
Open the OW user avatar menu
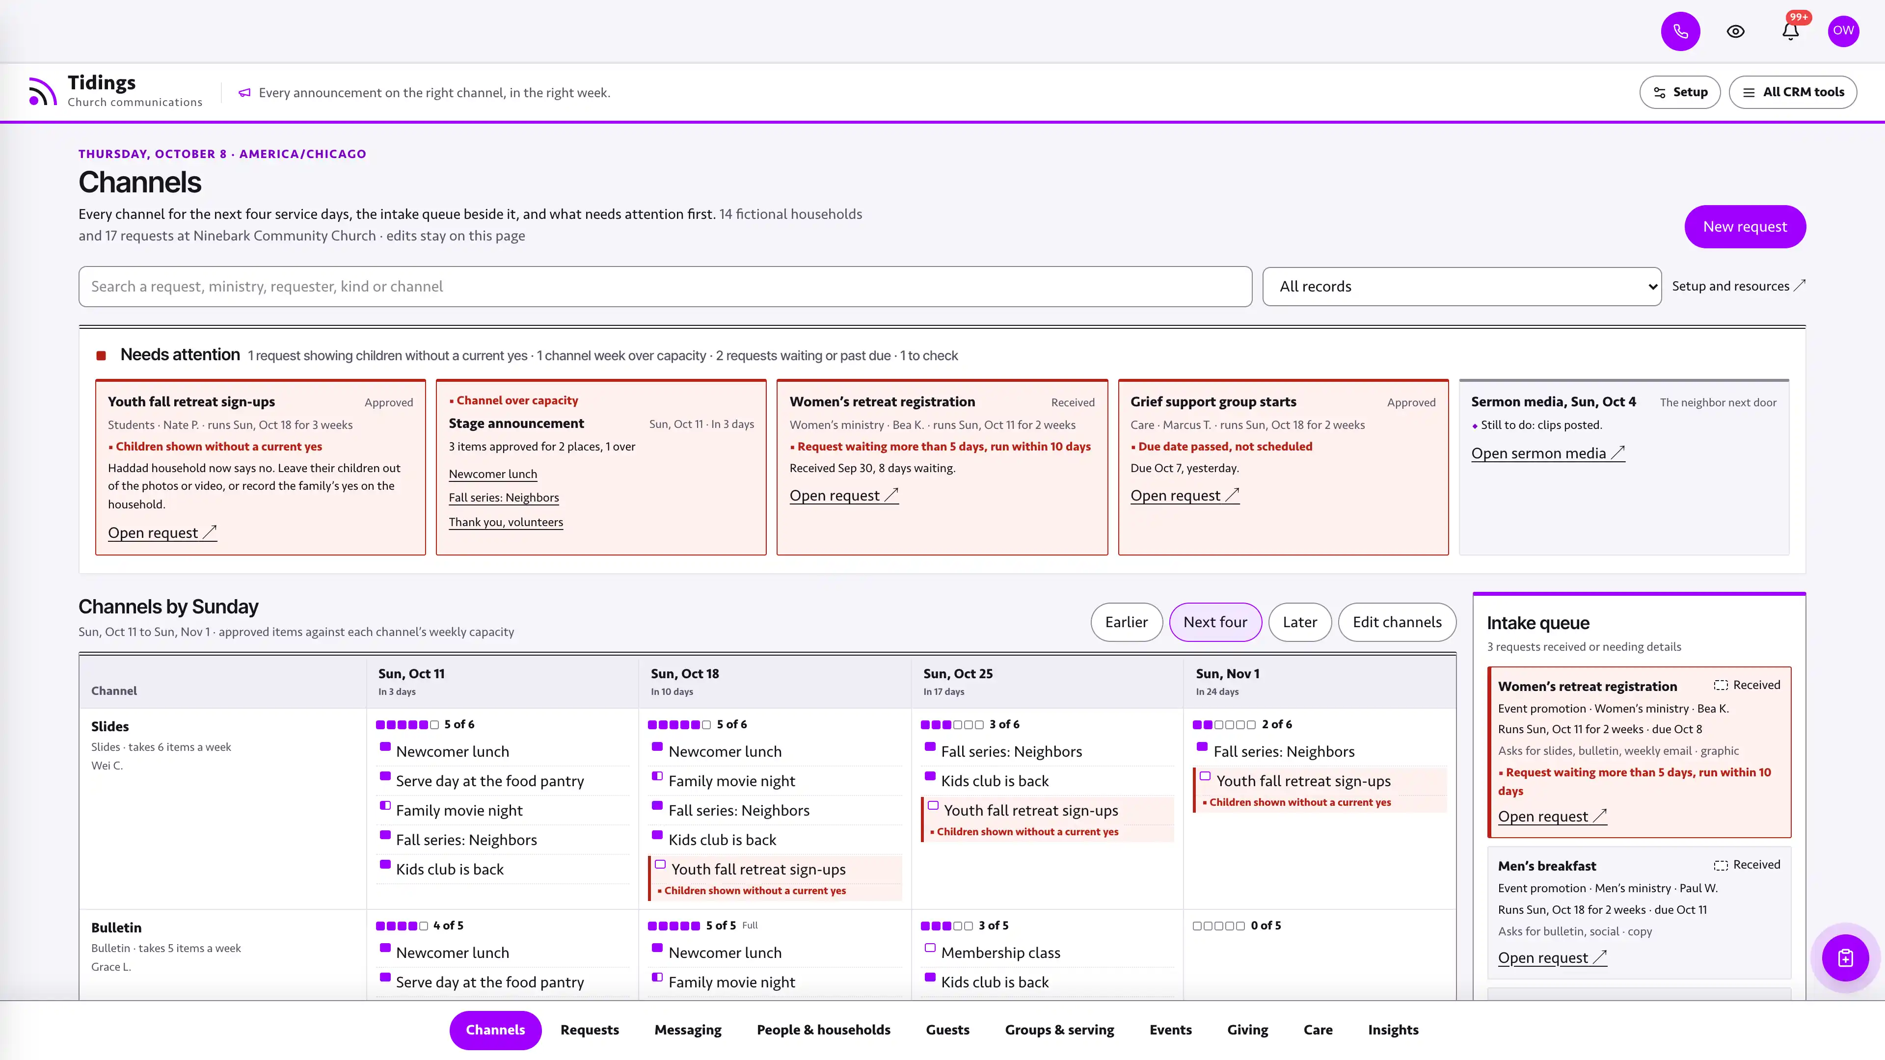tap(1843, 31)
